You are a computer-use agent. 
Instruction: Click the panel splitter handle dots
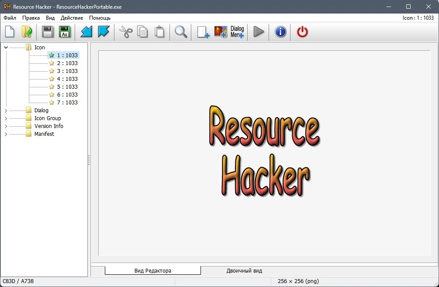pos(89,160)
